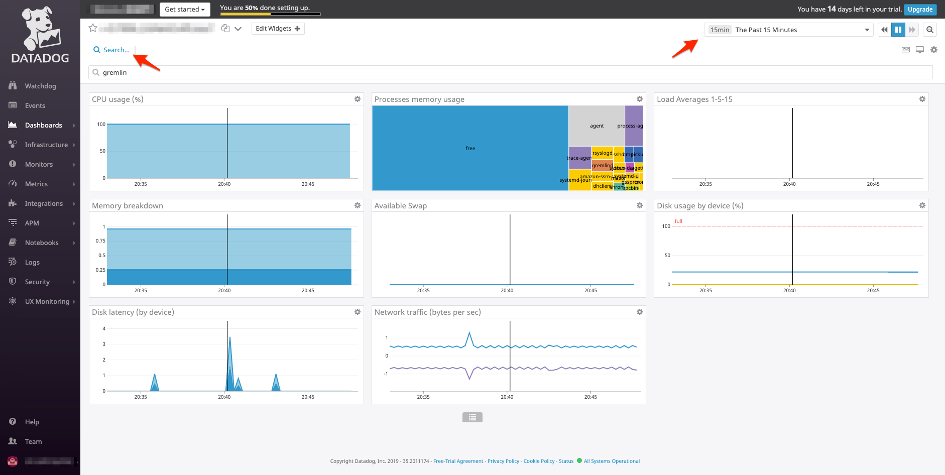Click the copy dashboard icon beside the title

225,29
